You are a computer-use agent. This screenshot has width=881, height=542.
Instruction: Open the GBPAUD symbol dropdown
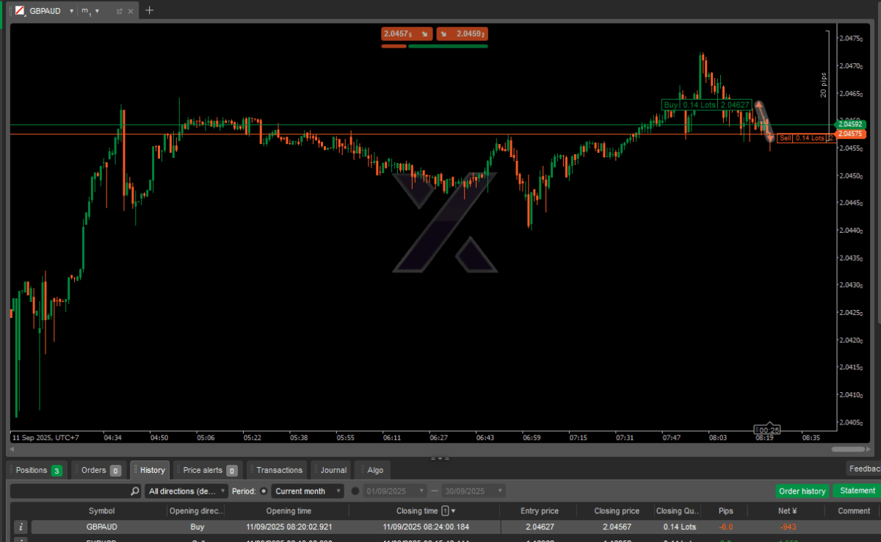pyautogui.click(x=70, y=12)
